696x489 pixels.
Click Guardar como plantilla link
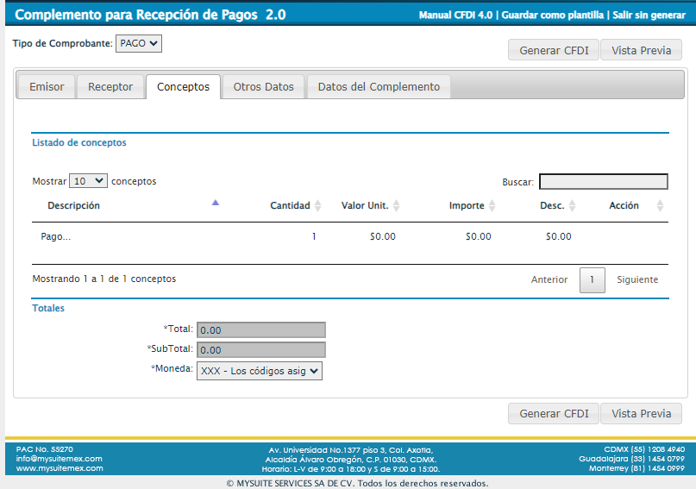(553, 16)
